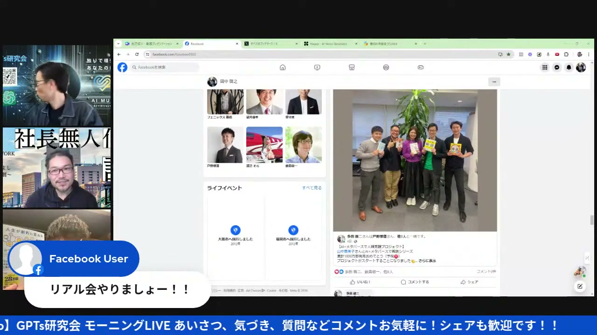Open friend thumbnail フェニックス
Image resolution: width=597 pixels, height=335 pixels.
[x=225, y=102]
